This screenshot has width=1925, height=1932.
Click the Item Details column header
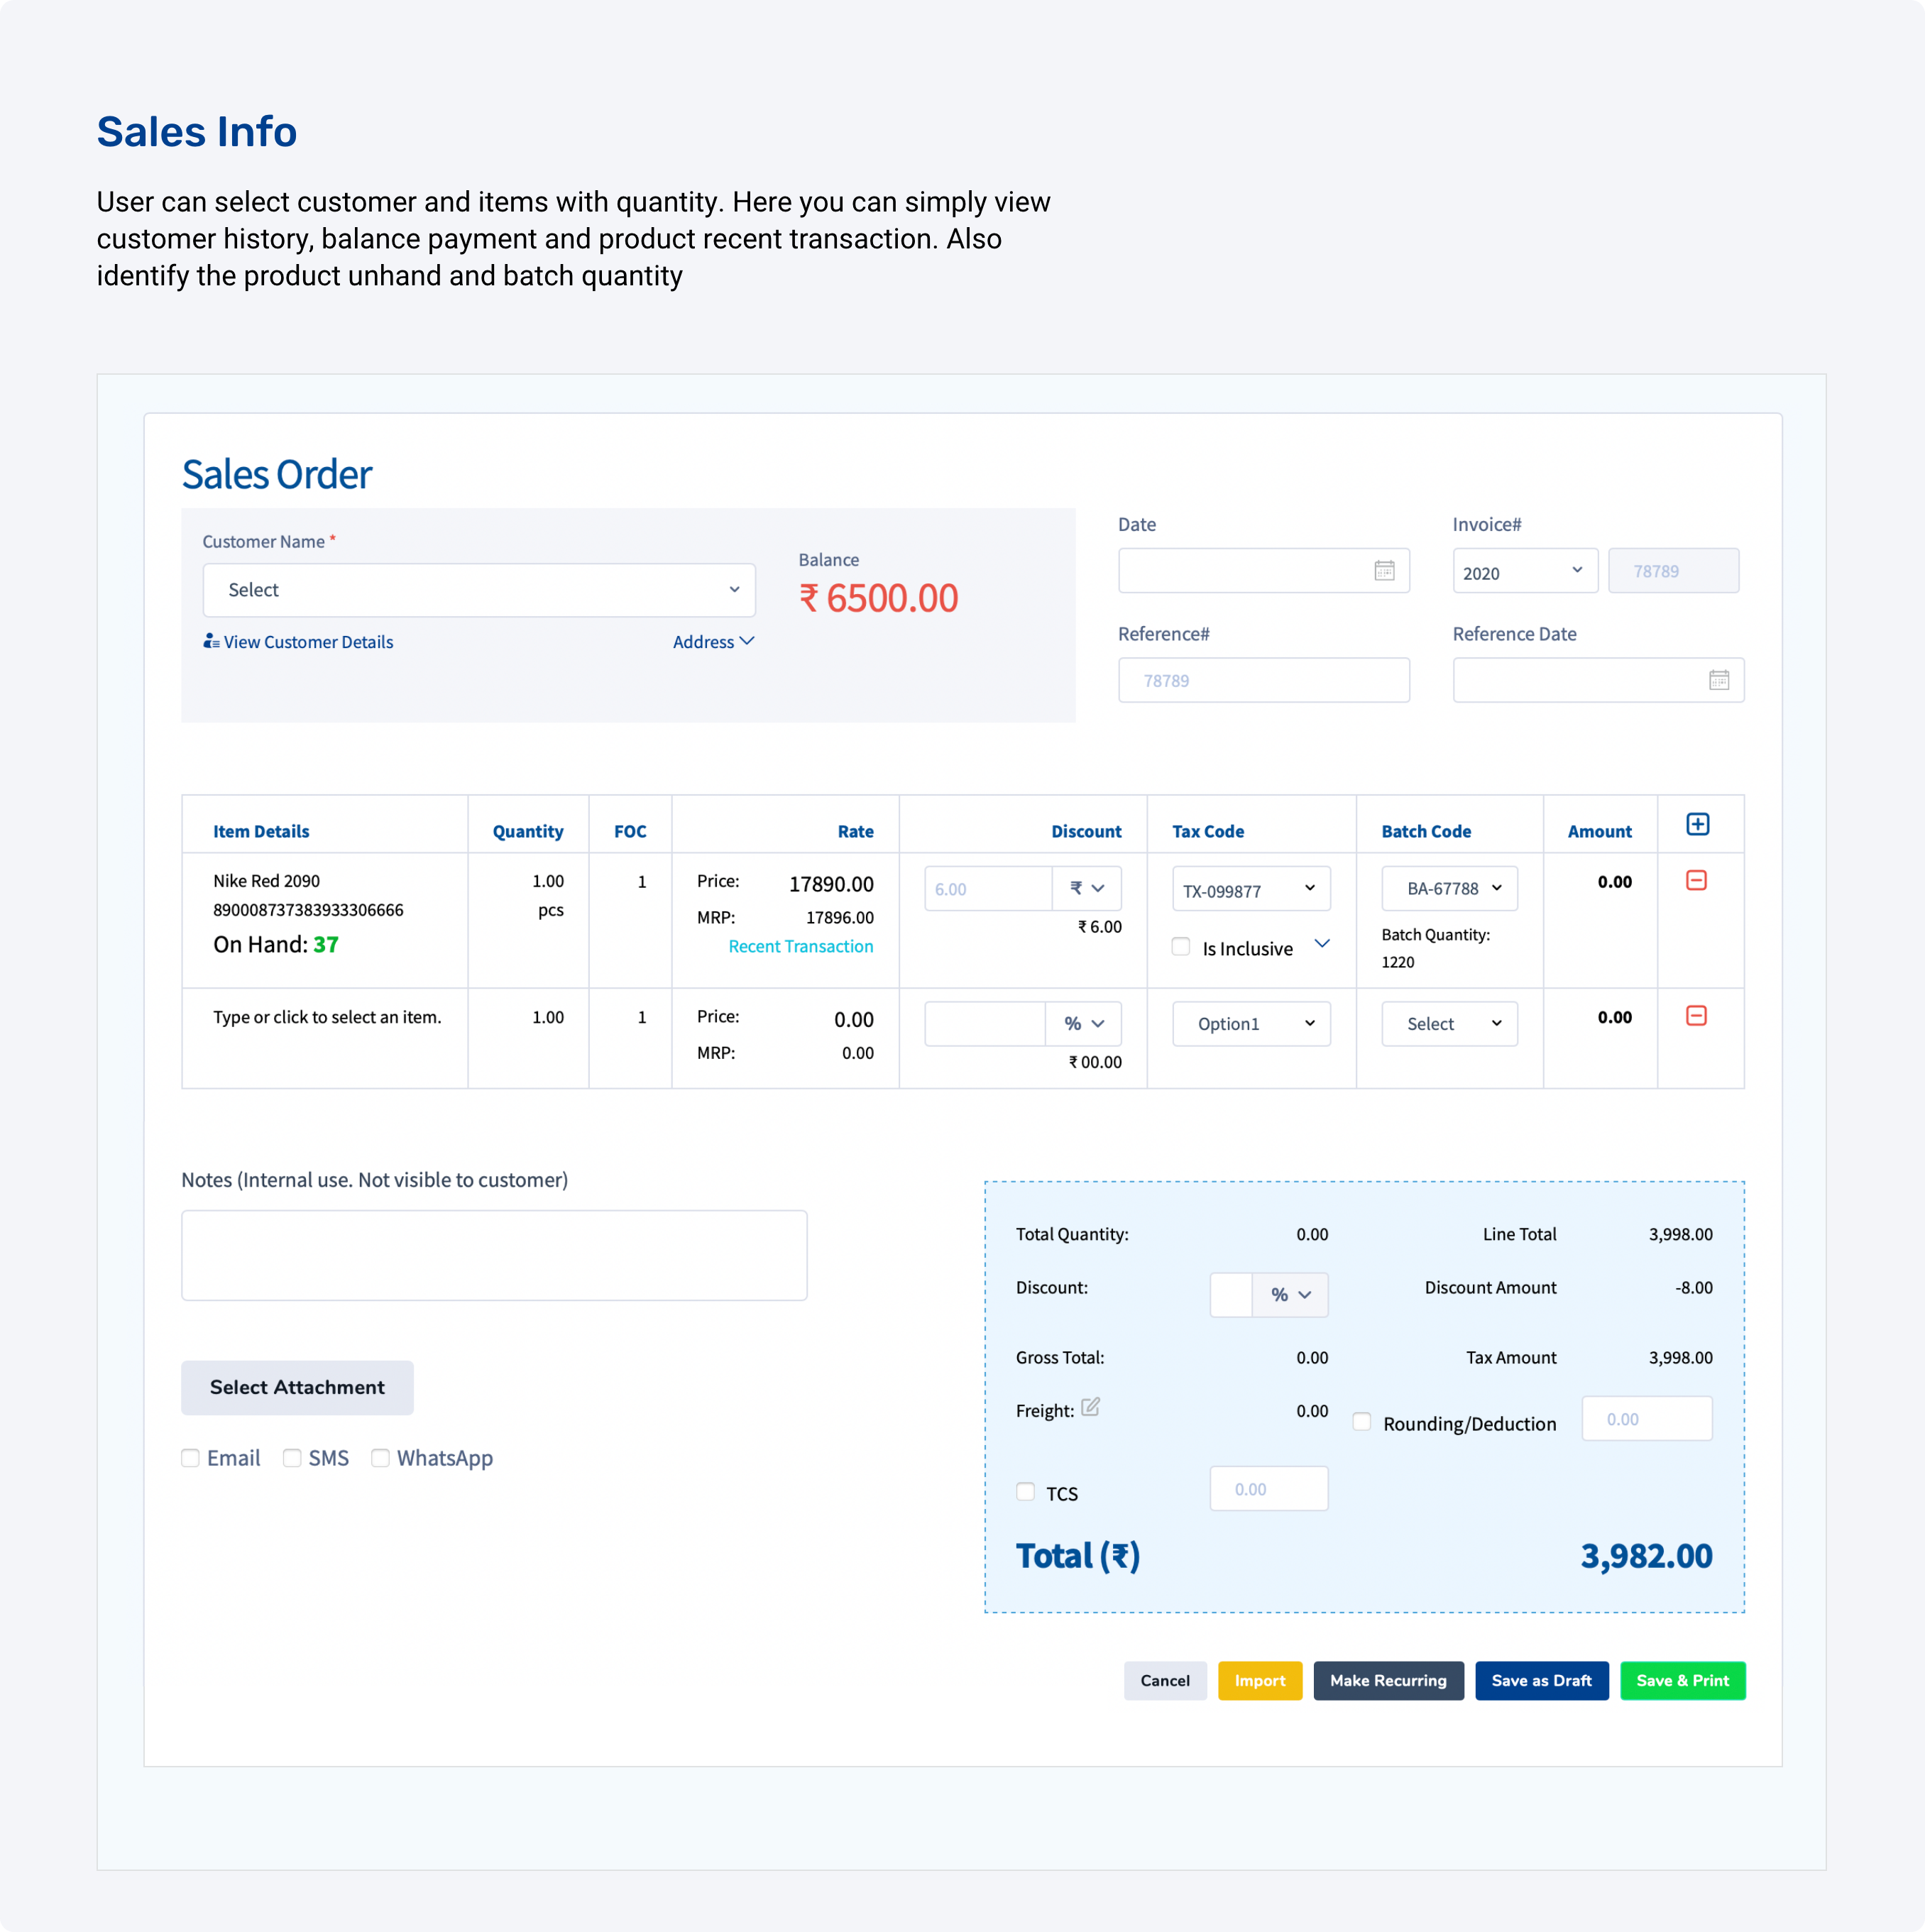point(261,831)
